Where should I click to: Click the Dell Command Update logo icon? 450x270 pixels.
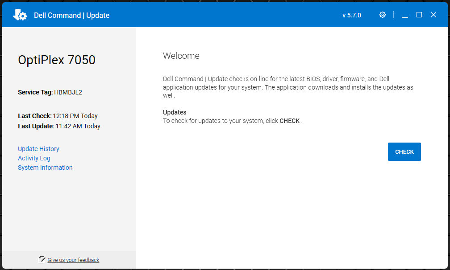(x=20, y=15)
